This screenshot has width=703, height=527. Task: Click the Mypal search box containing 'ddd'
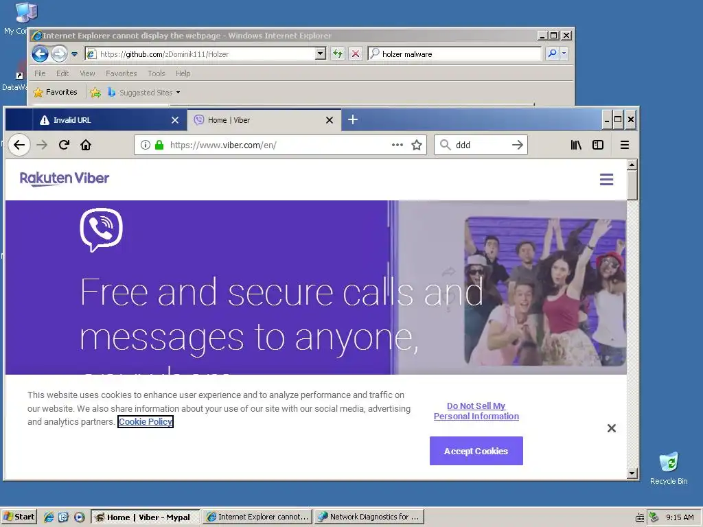point(482,145)
